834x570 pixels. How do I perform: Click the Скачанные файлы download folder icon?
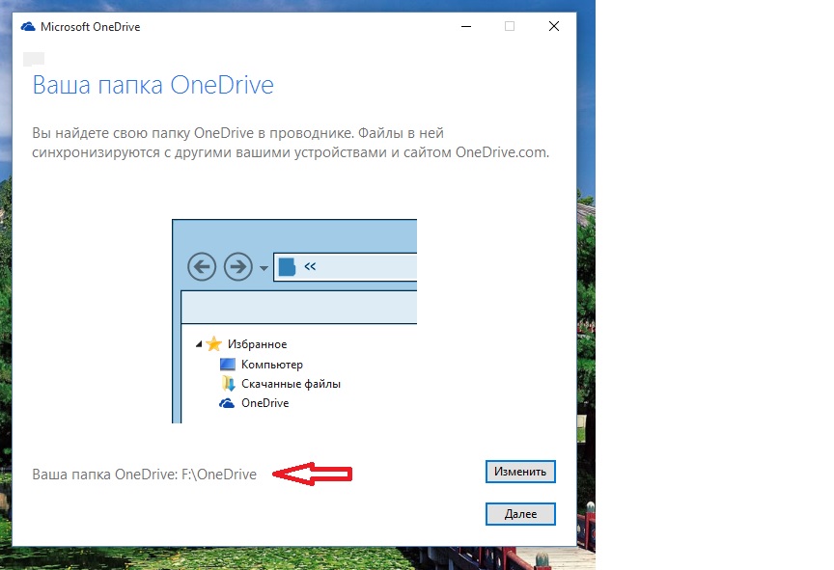pos(228,383)
